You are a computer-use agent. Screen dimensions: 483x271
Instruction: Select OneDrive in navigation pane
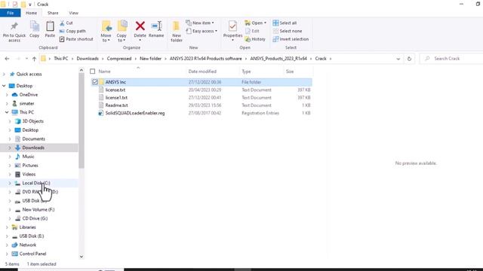29,95
